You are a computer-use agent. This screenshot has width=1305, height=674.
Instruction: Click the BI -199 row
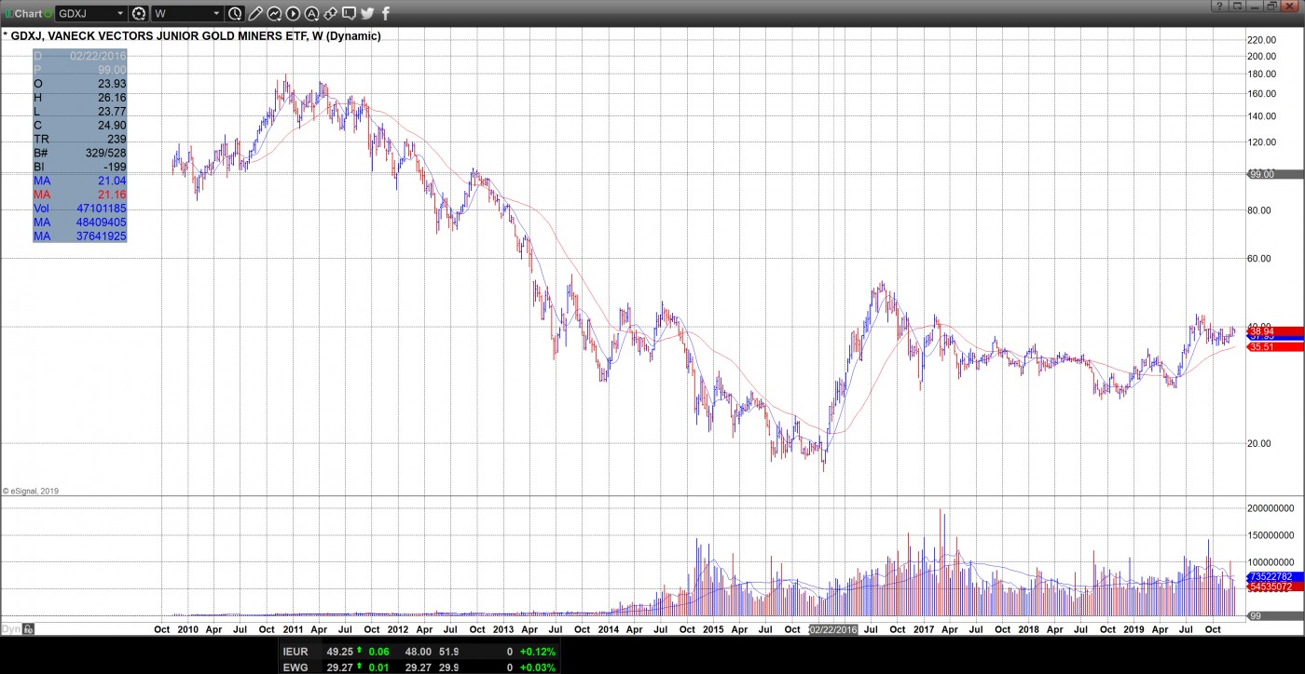click(x=79, y=167)
